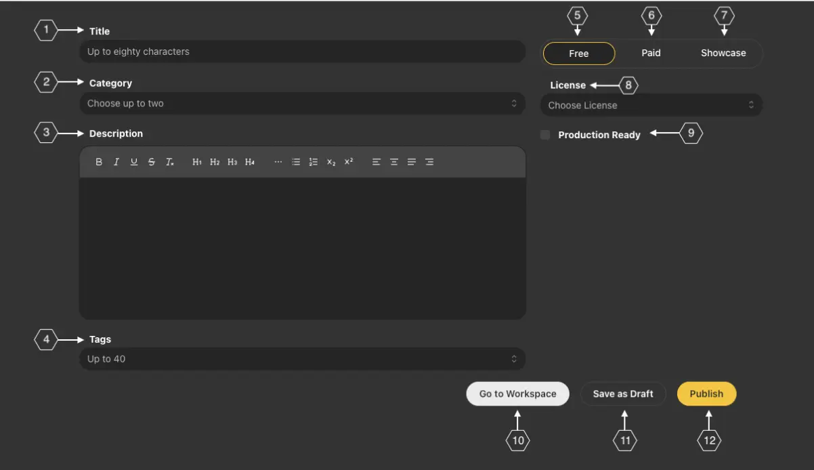This screenshot has width=814, height=470.
Task: Apply strikethrough to description text
Action: coord(152,162)
